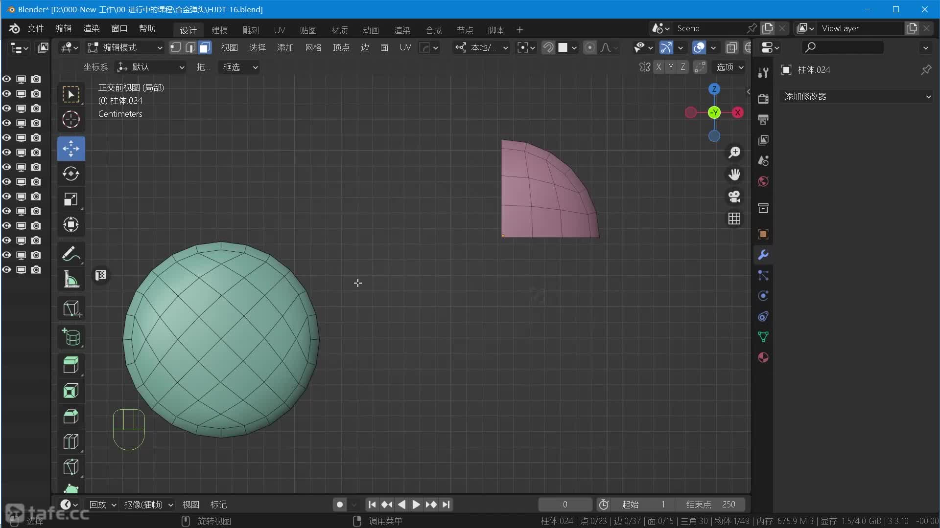
Task: Select the Loop Cut tool
Action: tap(71, 441)
